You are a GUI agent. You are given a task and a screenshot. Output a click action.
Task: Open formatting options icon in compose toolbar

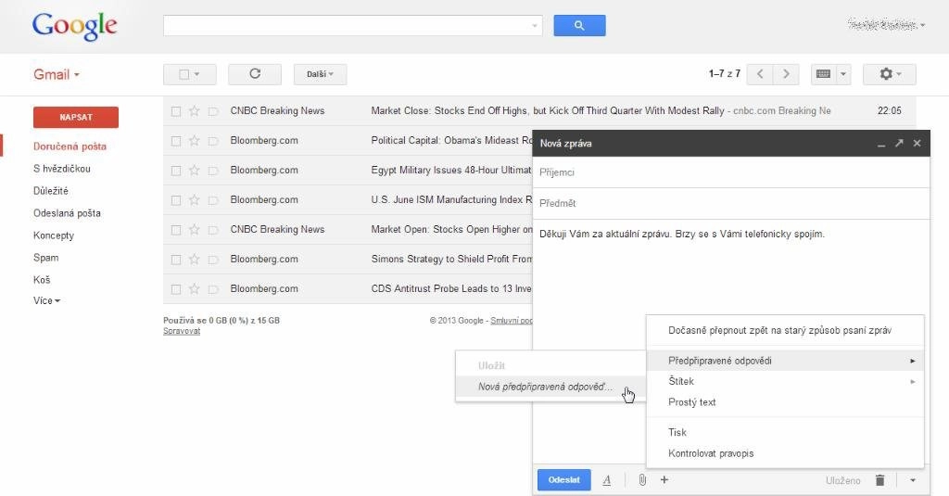(x=606, y=480)
